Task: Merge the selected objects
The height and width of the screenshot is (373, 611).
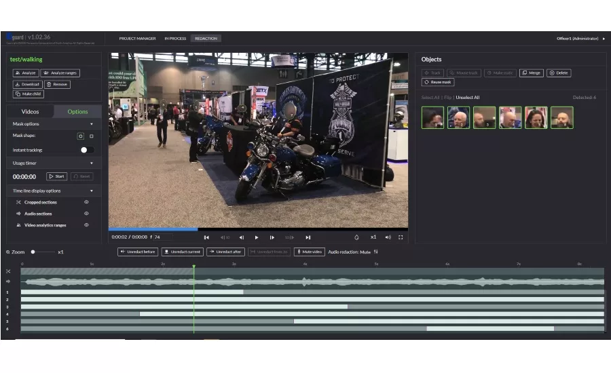Action: 531,73
